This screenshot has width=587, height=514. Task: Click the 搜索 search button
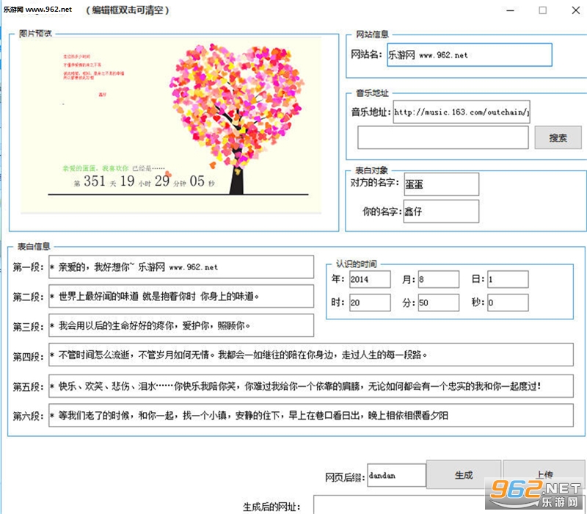coord(558,137)
